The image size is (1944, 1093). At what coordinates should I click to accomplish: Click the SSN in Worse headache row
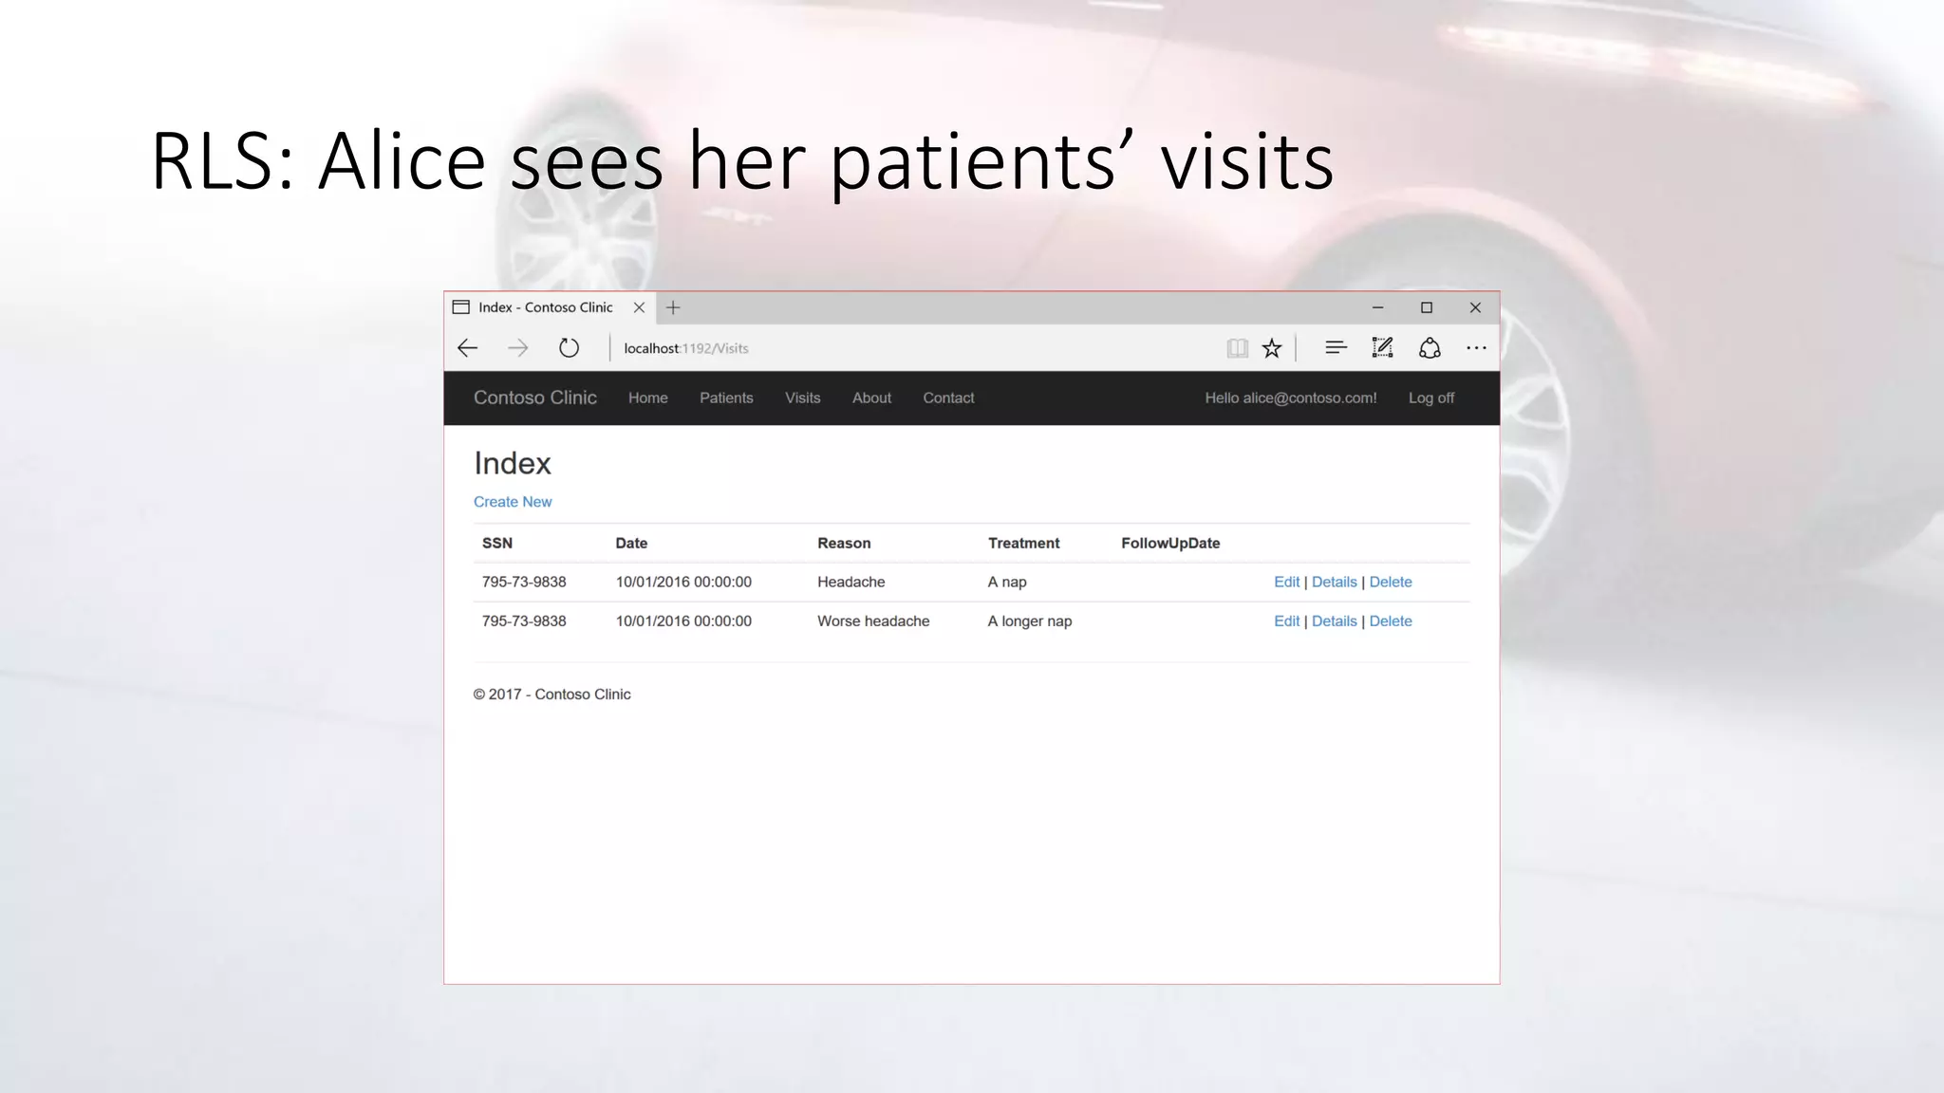tap(524, 621)
